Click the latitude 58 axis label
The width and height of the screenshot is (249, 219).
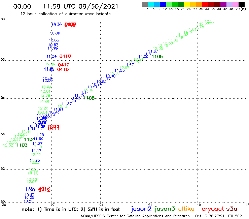pos(3,60)
